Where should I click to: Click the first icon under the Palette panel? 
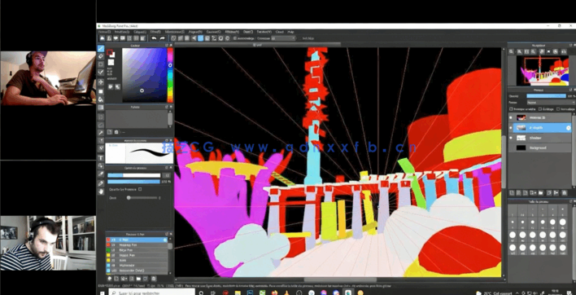(110, 132)
